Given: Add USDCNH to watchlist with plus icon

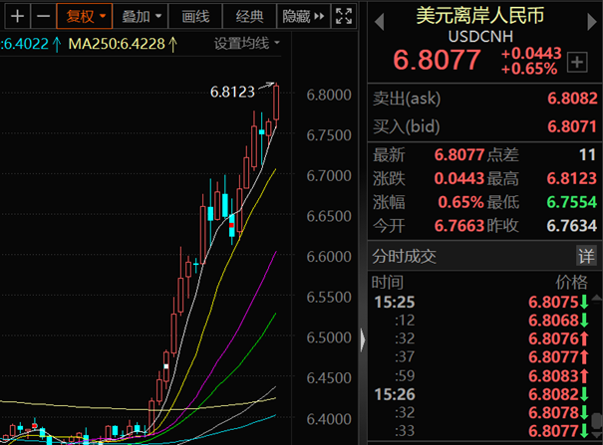Looking at the screenshot, I should (x=576, y=62).
